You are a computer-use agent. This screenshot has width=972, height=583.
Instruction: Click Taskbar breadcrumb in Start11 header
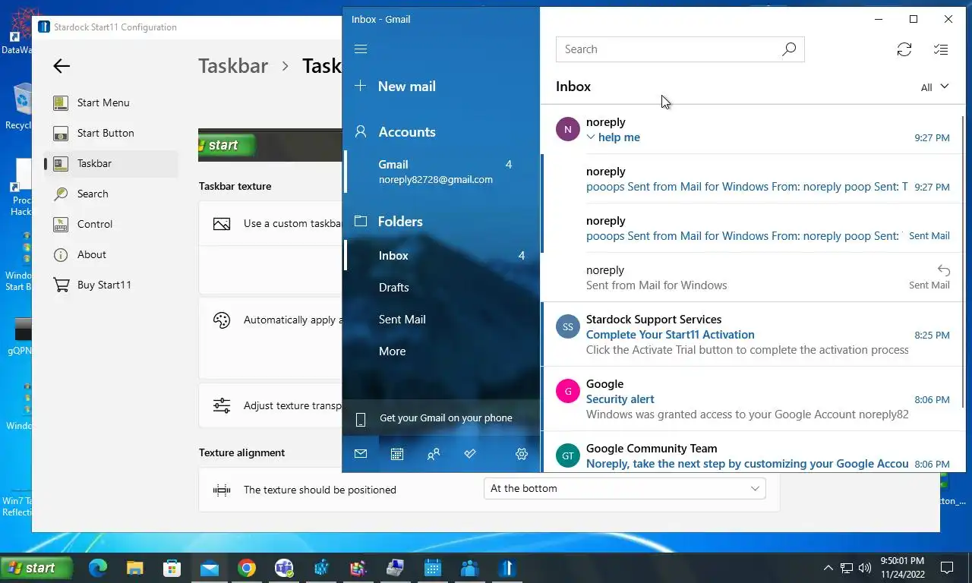pos(233,66)
